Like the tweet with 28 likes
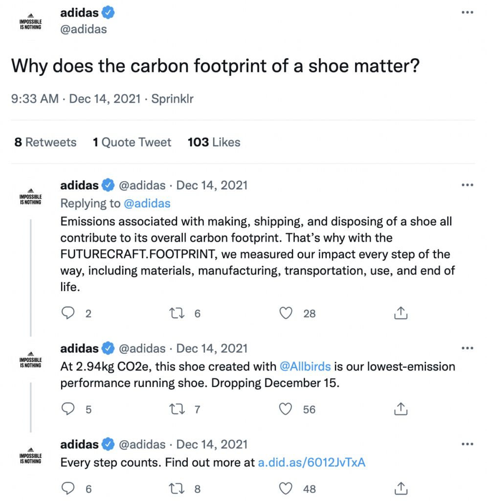This screenshot has width=487, height=501. [x=286, y=313]
